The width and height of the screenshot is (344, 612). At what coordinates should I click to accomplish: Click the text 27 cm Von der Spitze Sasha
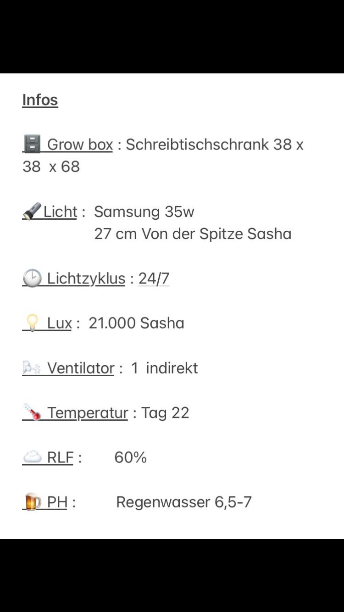(x=193, y=234)
